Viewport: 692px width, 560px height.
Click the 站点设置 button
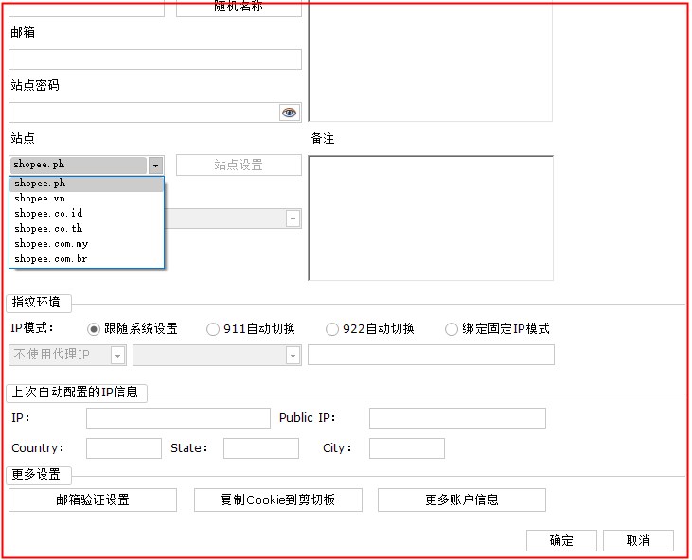(x=239, y=165)
